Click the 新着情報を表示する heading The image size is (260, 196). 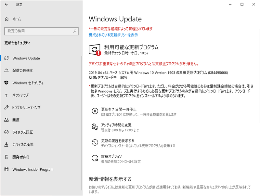110,179
